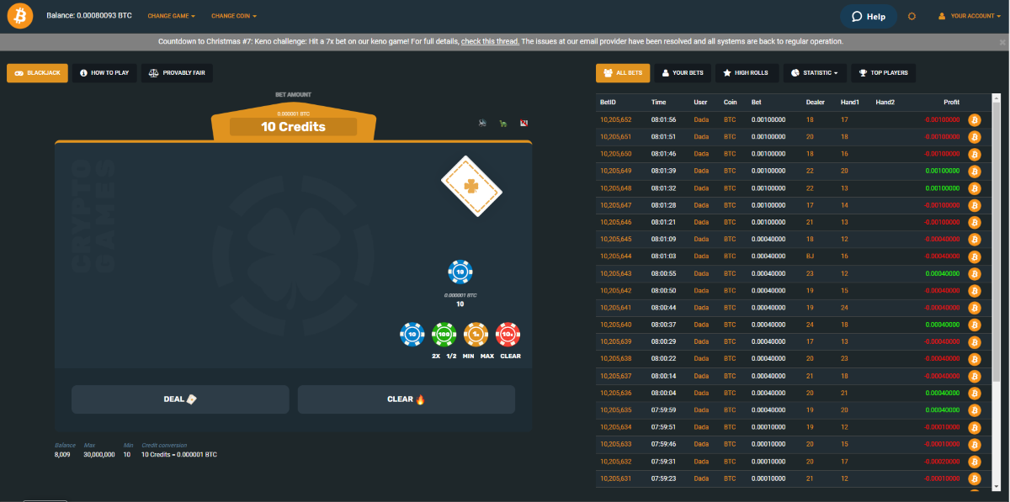Image resolution: width=1010 pixels, height=502 pixels.
Task: Click Bitcoin icon for bet 10,205,637
Action: click(x=975, y=377)
